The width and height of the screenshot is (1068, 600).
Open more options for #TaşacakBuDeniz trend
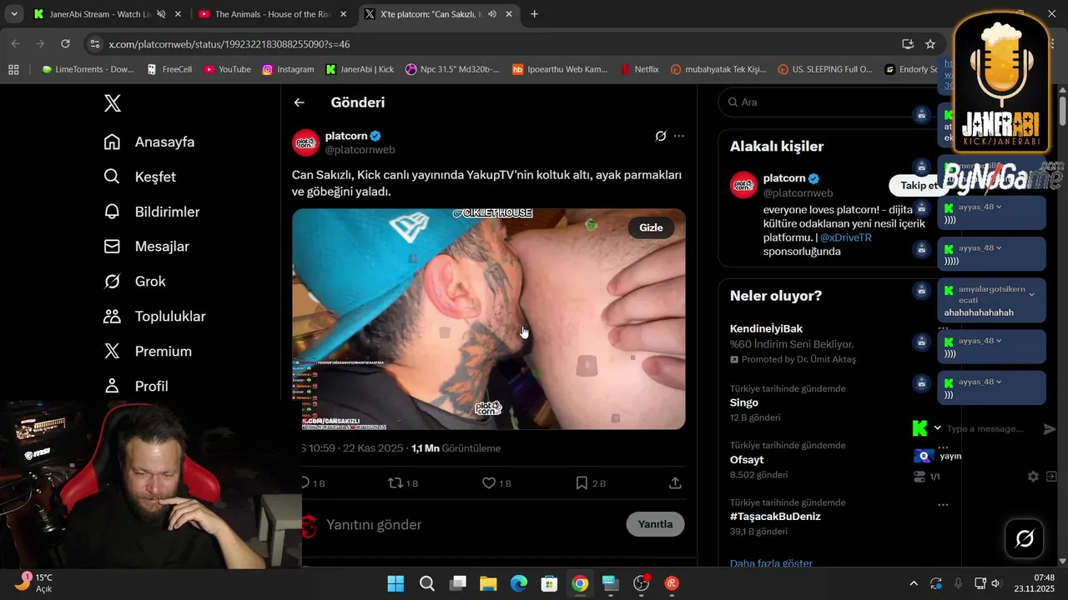[944, 504]
